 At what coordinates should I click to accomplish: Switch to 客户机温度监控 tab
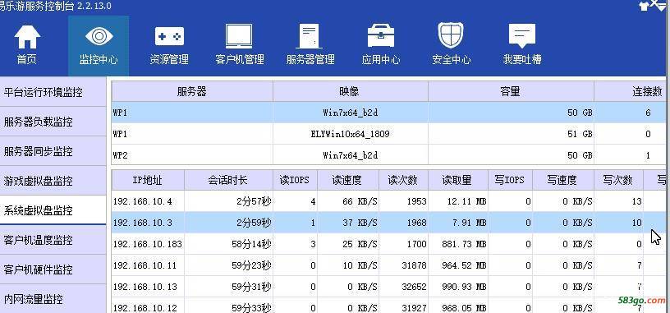tap(53, 240)
